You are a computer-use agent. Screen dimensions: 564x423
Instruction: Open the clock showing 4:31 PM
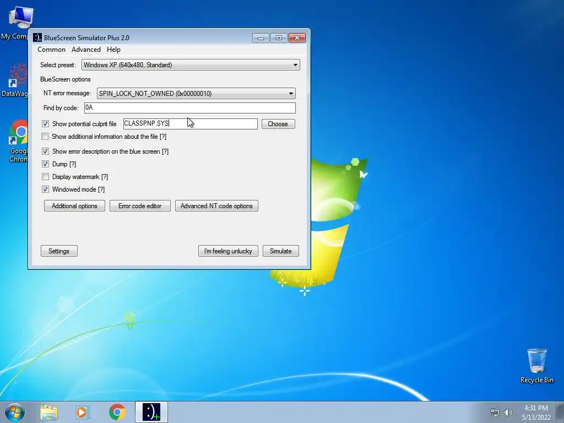(x=536, y=413)
